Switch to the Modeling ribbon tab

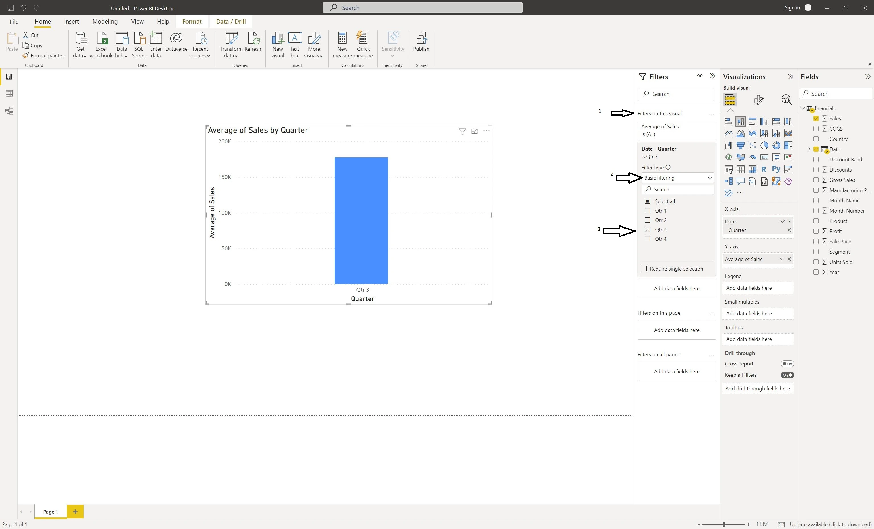pos(105,22)
